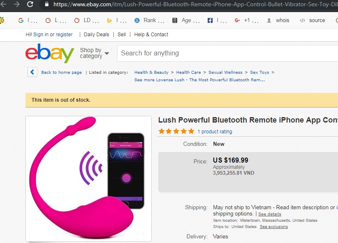The width and height of the screenshot is (338, 243).
Task: Click the See exclusions link
Action: (273, 227)
